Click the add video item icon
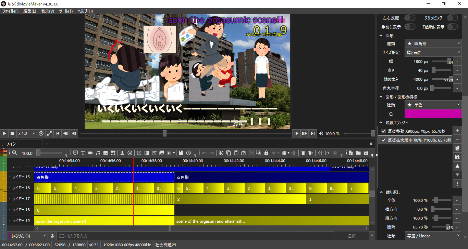 (90, 153)
